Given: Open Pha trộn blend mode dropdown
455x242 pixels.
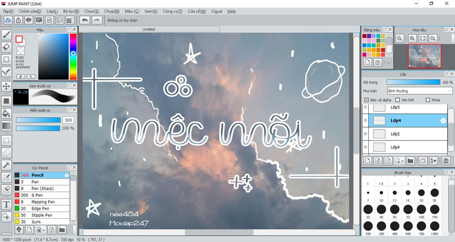Looking at the screenshot, I should (420, 91).
